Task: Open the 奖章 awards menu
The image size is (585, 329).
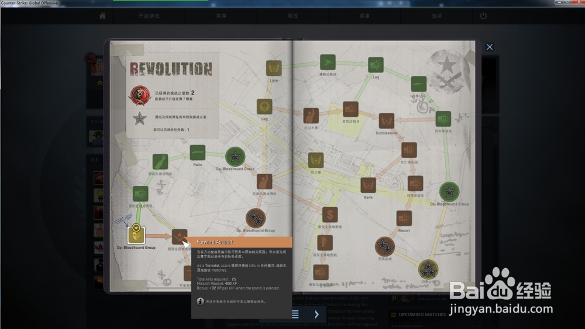Action: [364, 16]
